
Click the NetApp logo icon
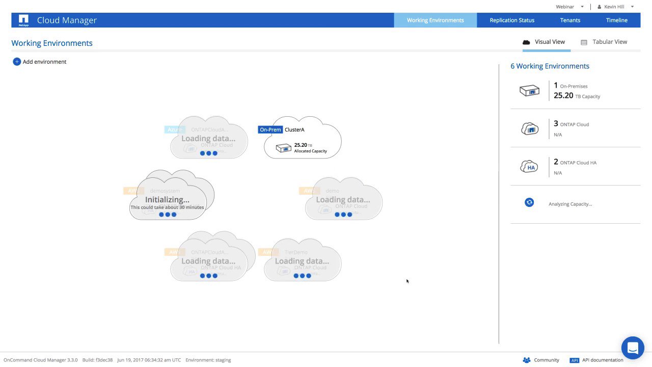tap(23, 20)
